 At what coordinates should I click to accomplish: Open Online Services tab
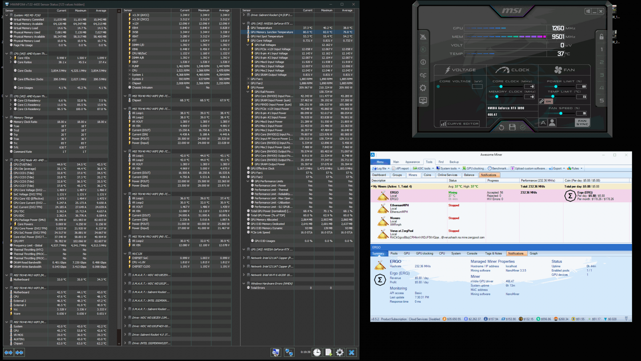pyautogui.click(x=448, y=175)
